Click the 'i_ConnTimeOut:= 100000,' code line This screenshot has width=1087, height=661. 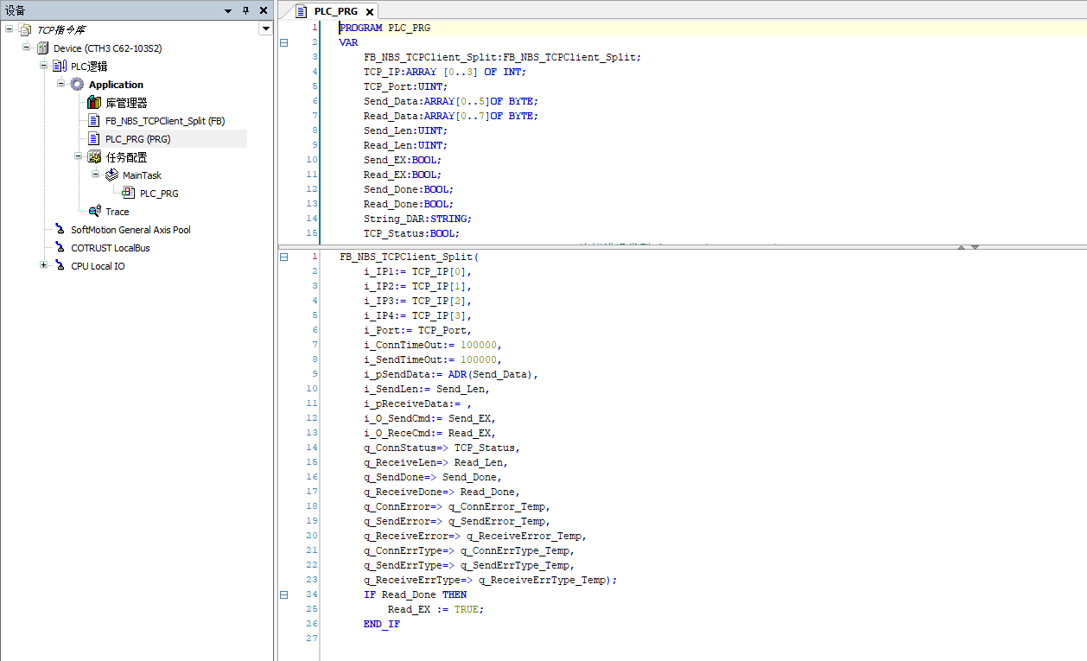click(433, 345)
